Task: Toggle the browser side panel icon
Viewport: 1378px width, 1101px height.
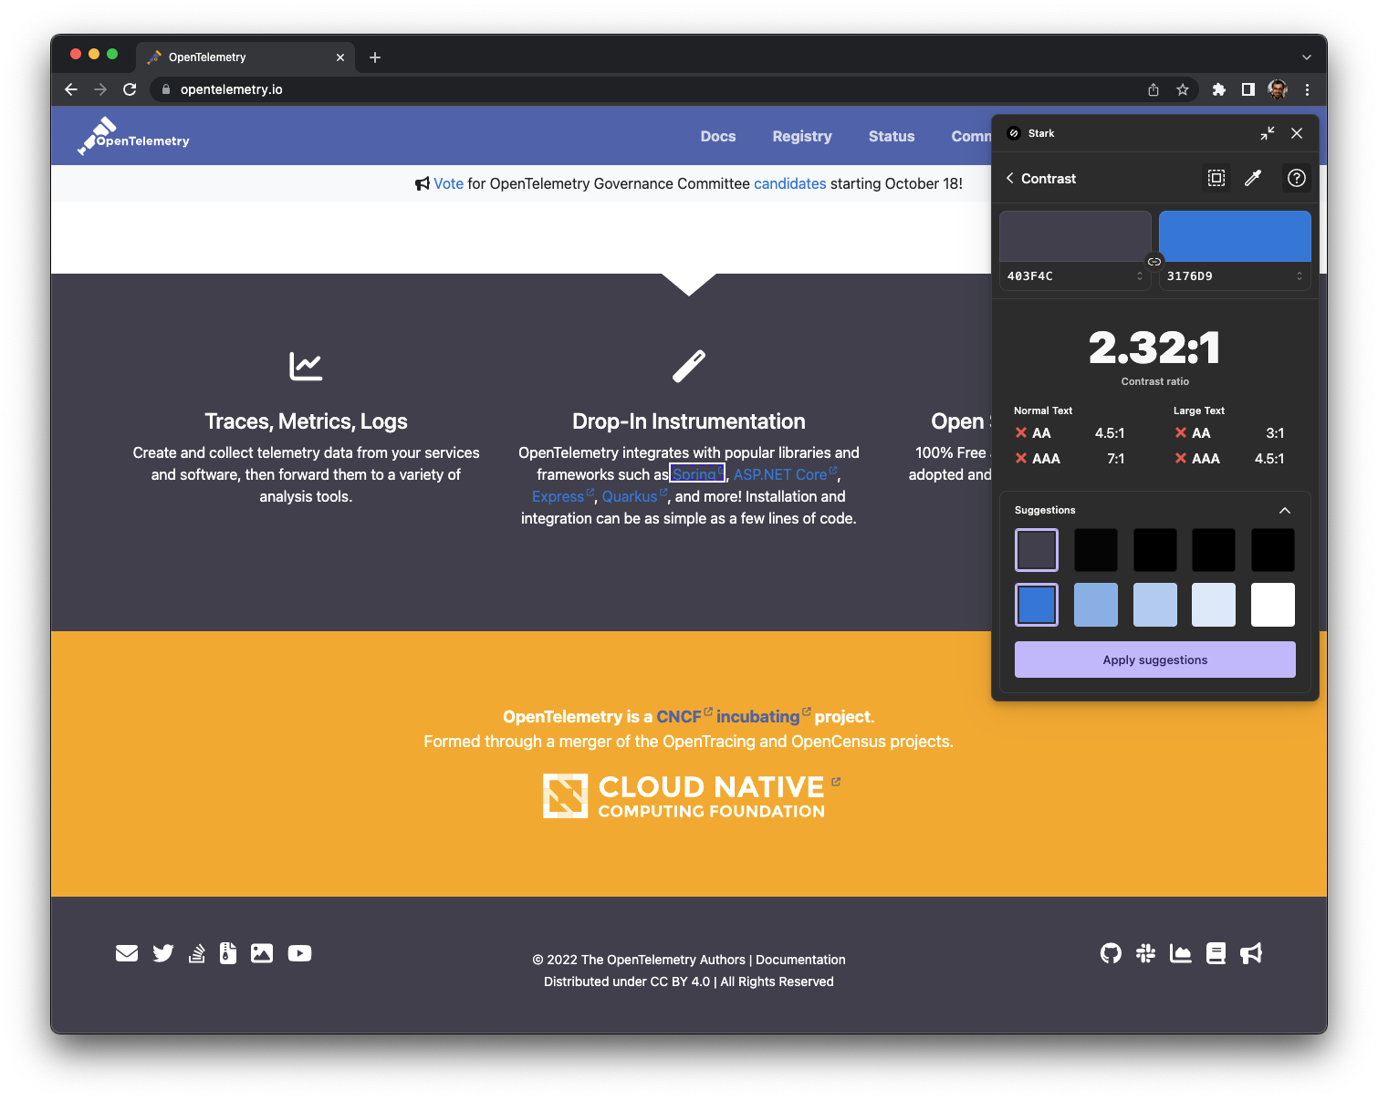Action: pos(1248,89)
